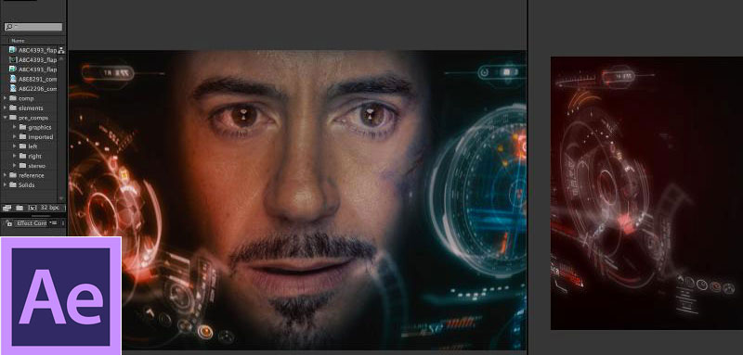Select the ABG2296_com item in project list

click(x=37, y=88)
